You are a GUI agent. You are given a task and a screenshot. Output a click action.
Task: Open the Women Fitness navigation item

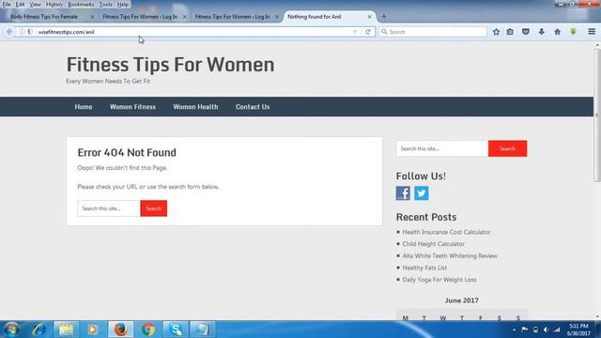[132, 107]
